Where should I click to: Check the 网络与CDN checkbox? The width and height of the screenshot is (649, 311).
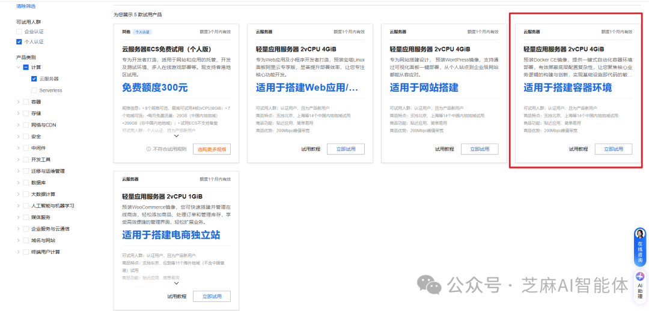click(x=26, y=125)
